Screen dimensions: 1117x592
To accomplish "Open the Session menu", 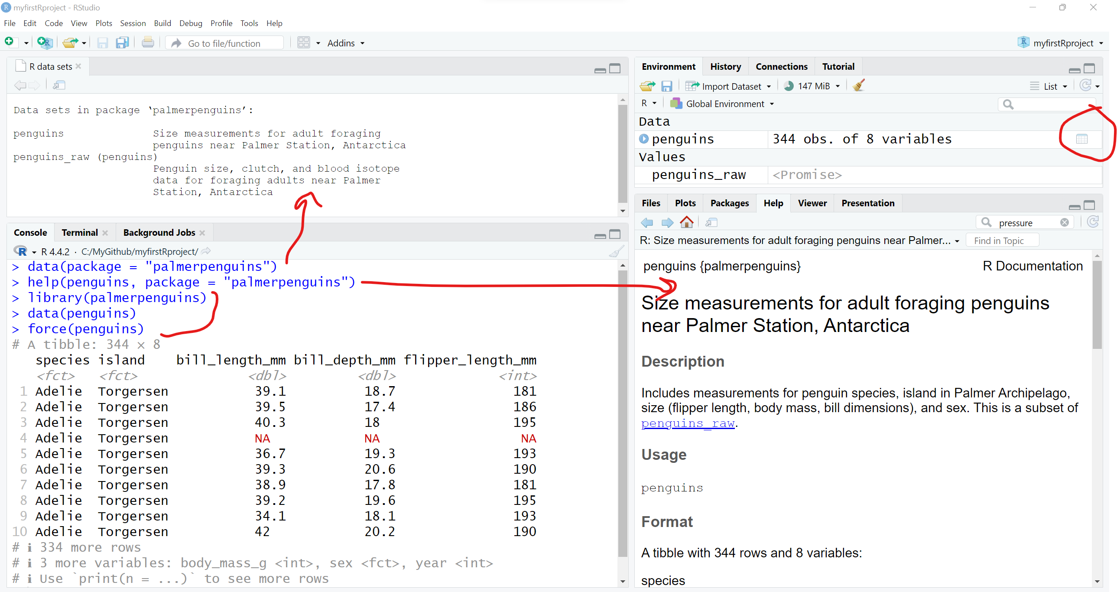I will 133,23.
